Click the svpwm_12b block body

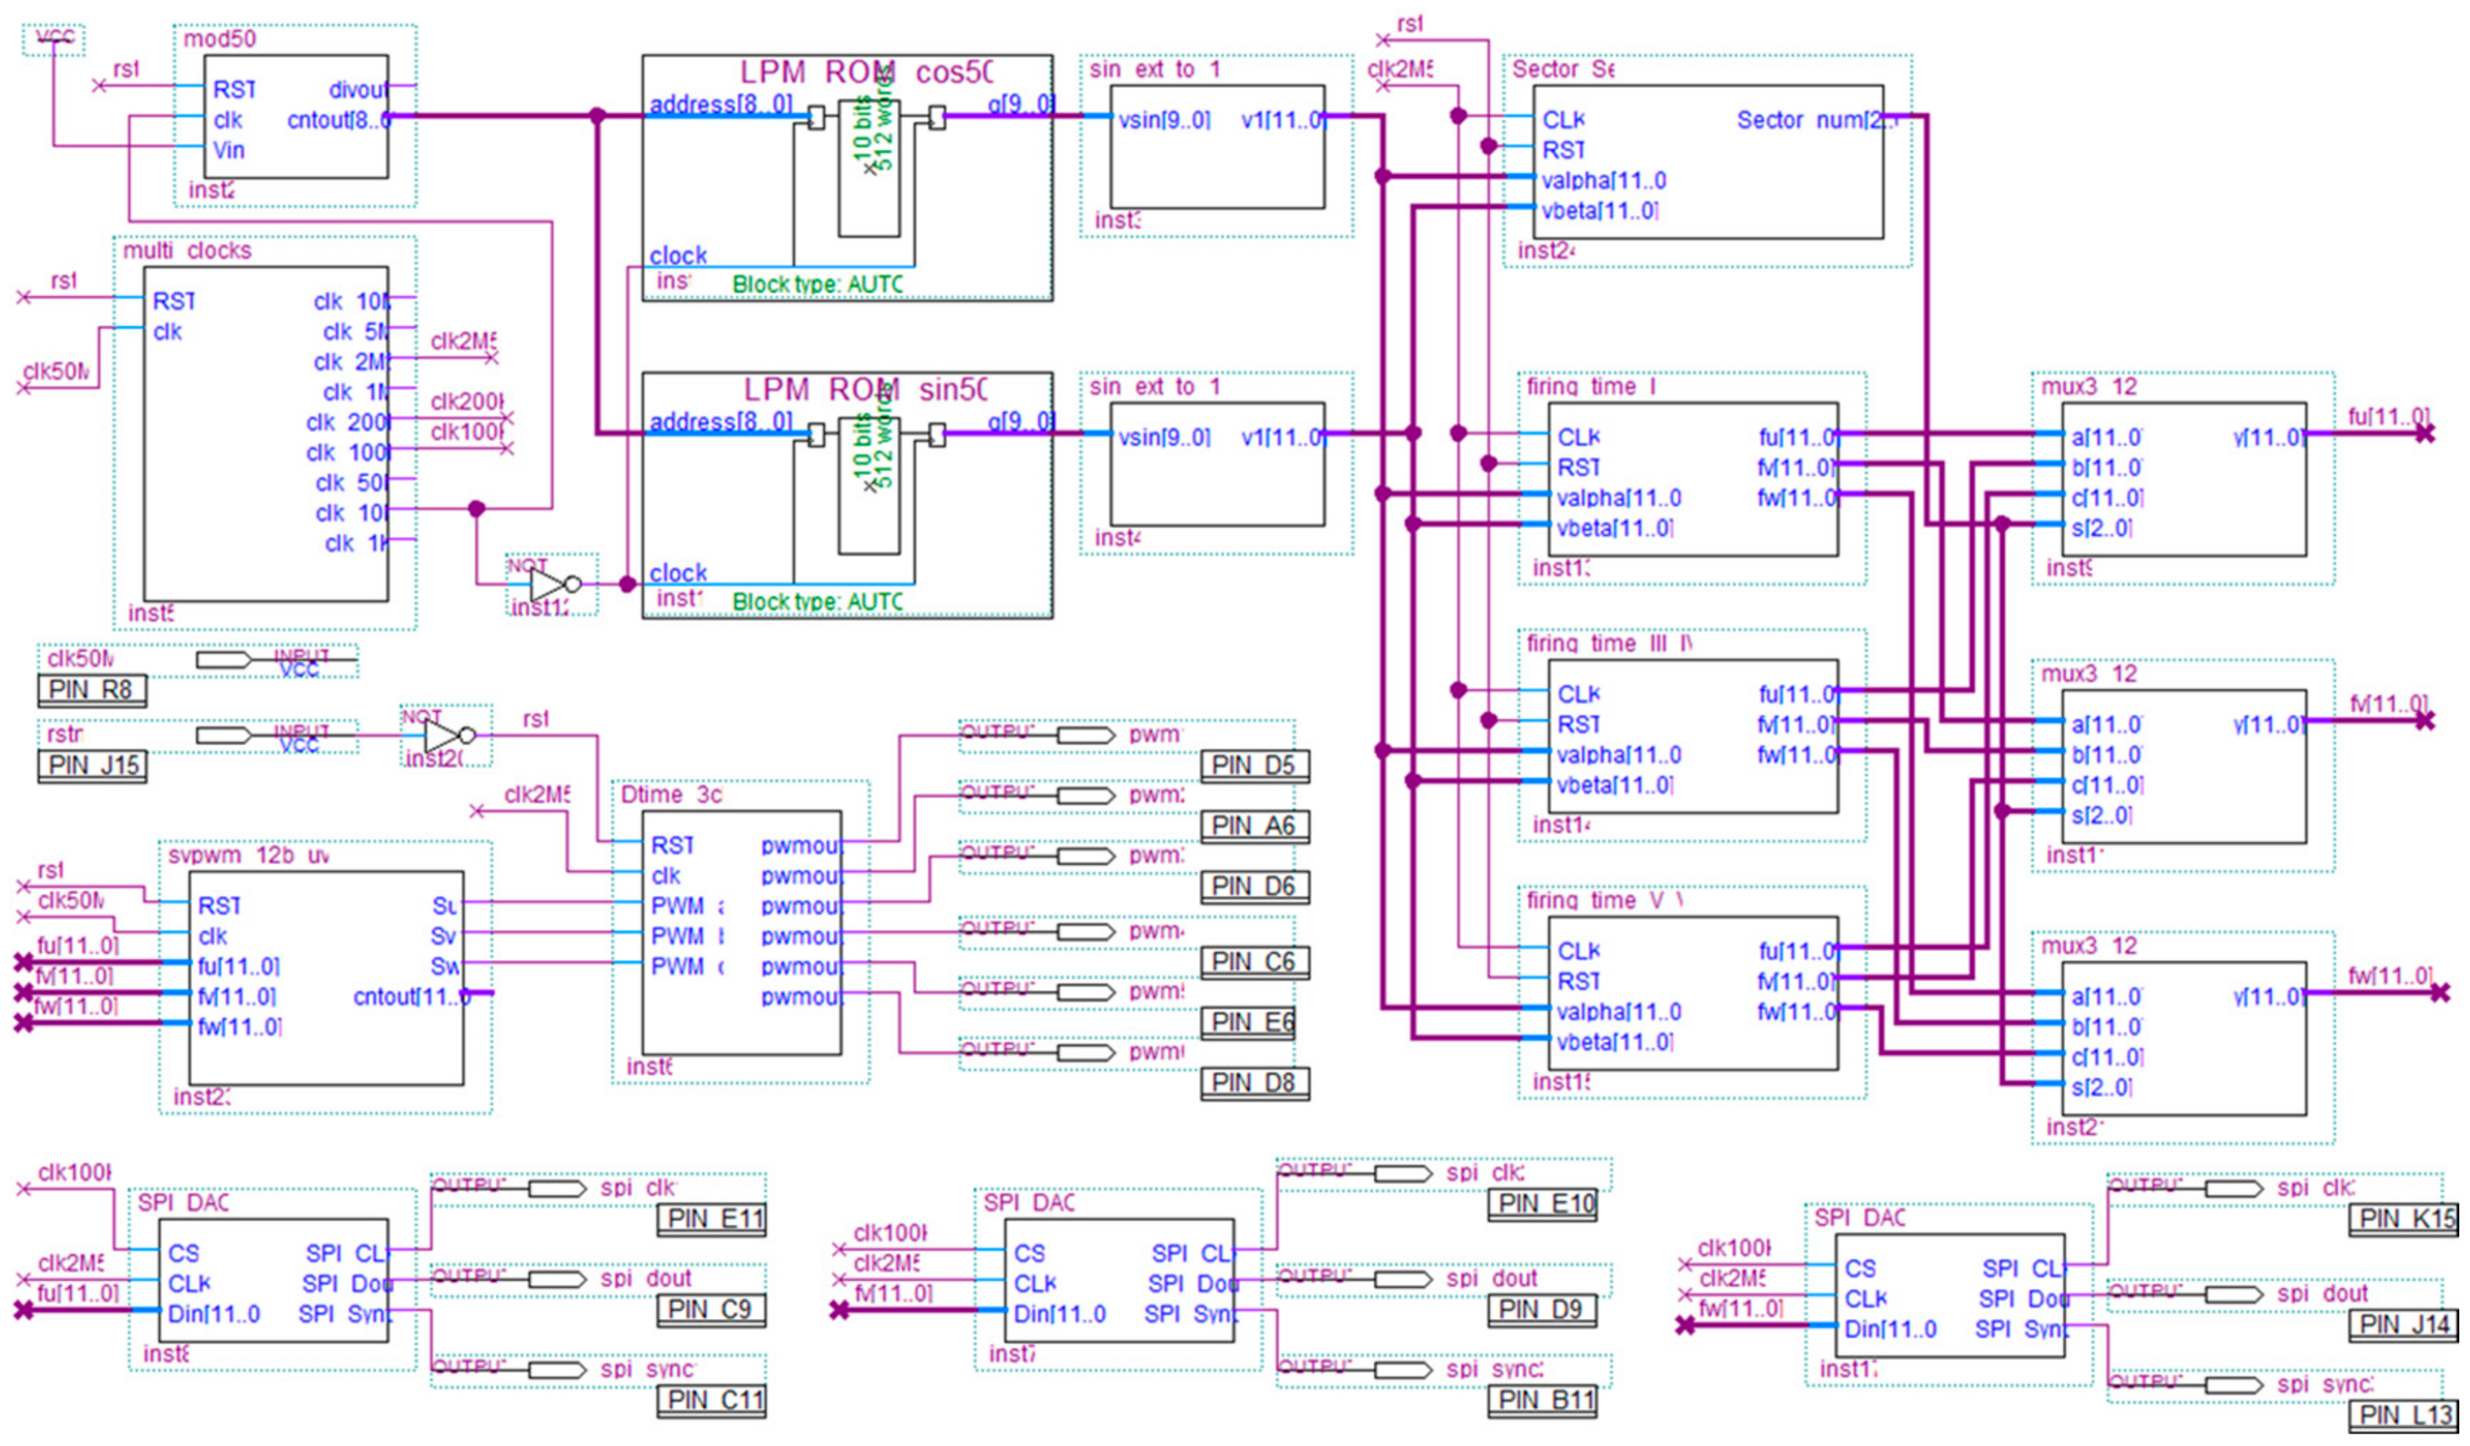pos(327,978)
